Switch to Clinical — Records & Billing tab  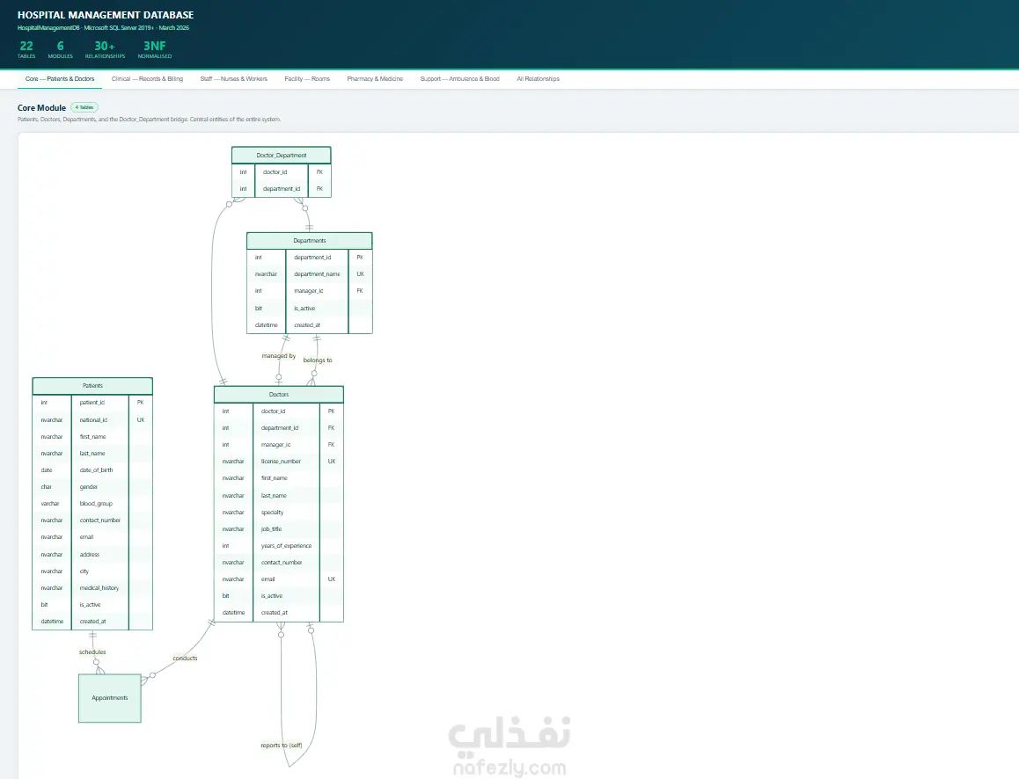[x=147, y=78]
